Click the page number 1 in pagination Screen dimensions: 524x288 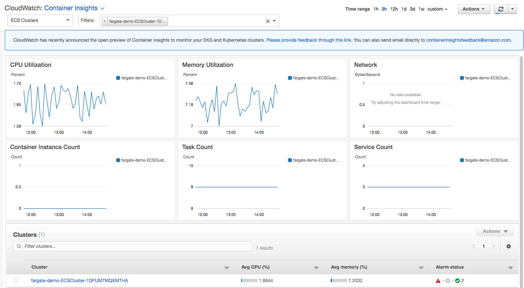pos(483,246)
